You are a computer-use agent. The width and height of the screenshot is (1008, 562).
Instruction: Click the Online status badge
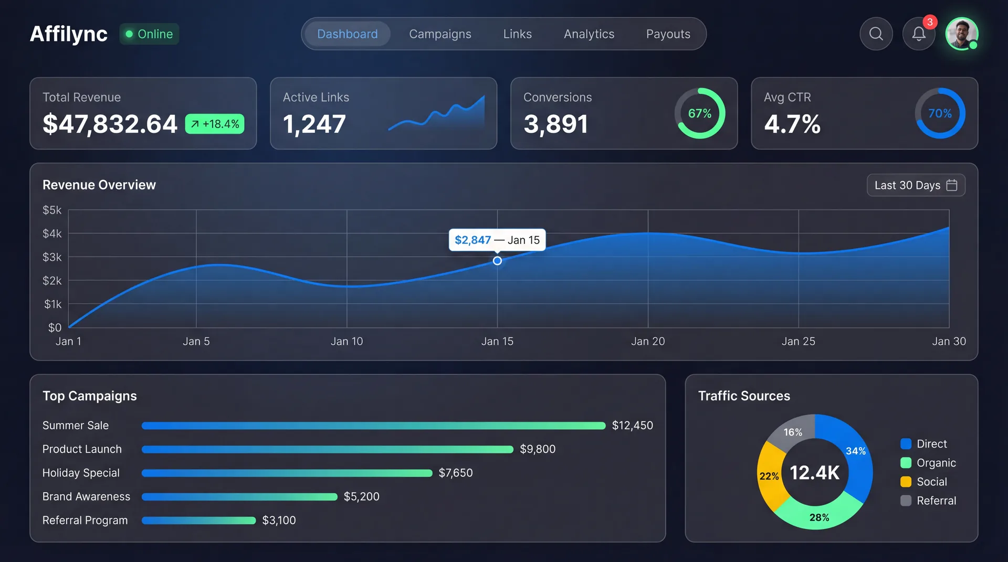point(149,34)
